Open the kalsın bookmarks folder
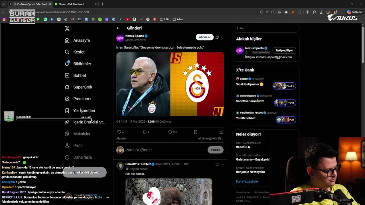The image size is (365, 205). (178, 19)
